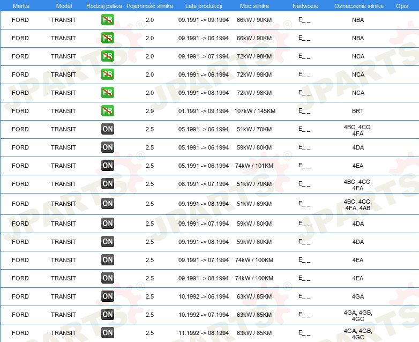
Task: Click ON diesel icon in 05.1991 59kW row
Action: click(107, 147)
